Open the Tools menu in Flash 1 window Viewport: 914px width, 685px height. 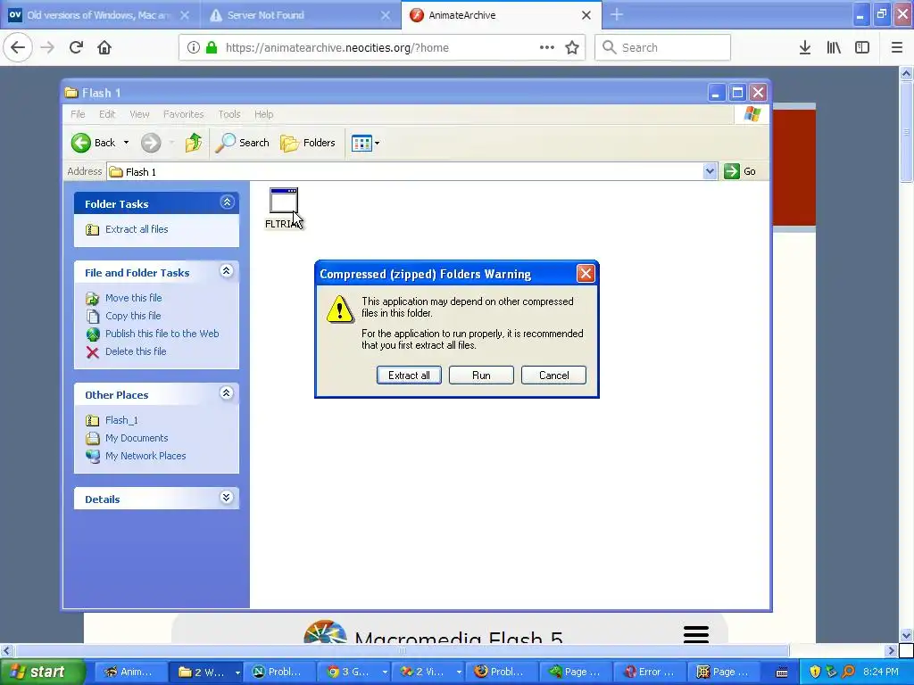tap(229, 114)
